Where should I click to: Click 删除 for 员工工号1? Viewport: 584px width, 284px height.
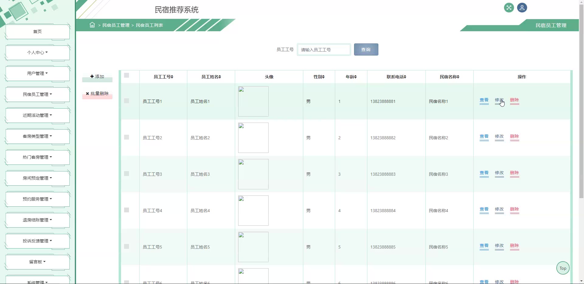514,100
